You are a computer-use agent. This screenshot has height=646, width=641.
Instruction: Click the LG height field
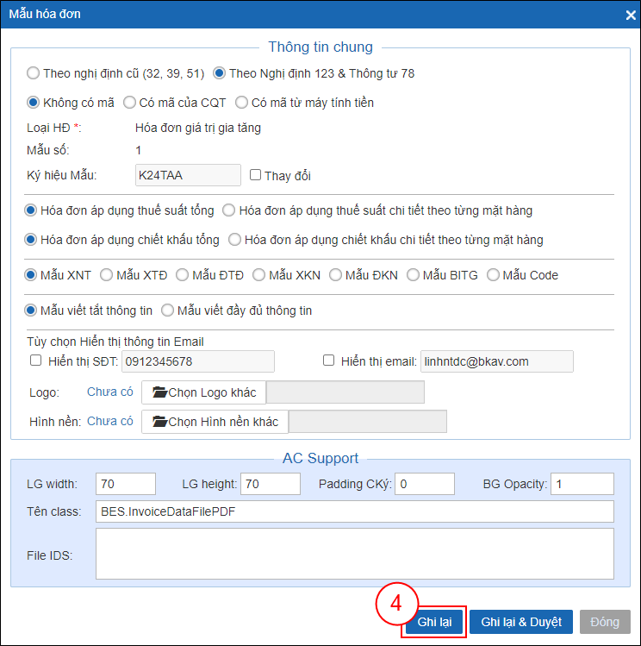(271, 484)
